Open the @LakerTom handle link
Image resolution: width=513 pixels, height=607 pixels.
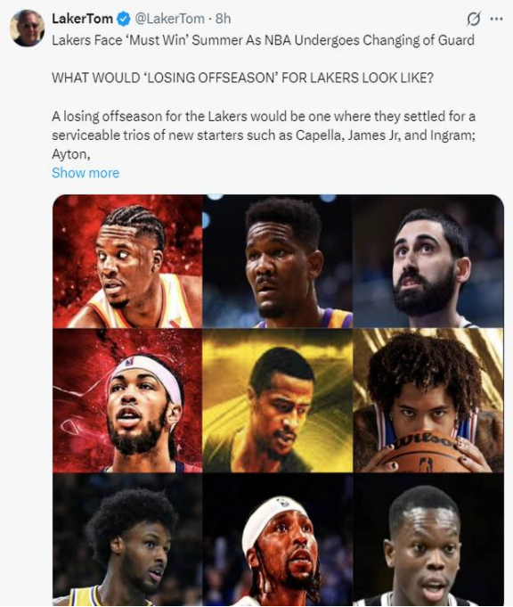[169, 19]
